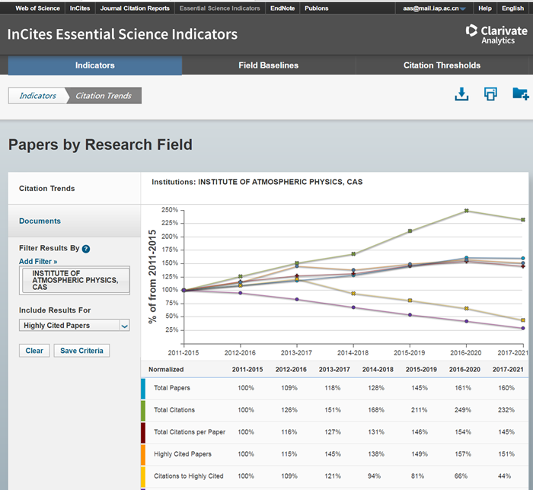Screen dimensions: 533x490
Task: Switch to the Indicators tab
Action: click(95, 65)
